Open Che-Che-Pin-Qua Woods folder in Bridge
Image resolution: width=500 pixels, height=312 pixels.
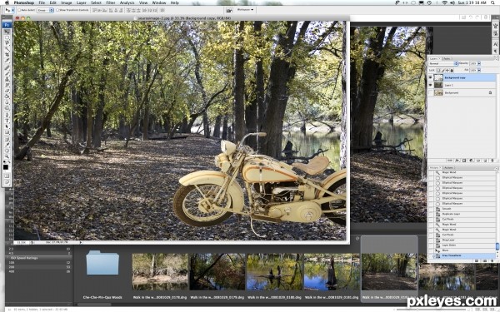pyautogui.click(x=102, y=263)
